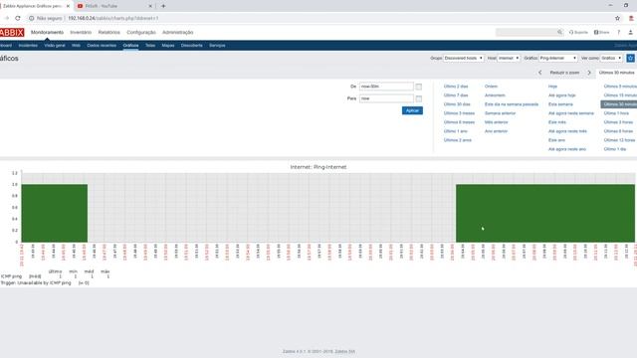637x358 pixels.
Task: Open the Monitoramento menu
Action: click(x=47, y=32)
